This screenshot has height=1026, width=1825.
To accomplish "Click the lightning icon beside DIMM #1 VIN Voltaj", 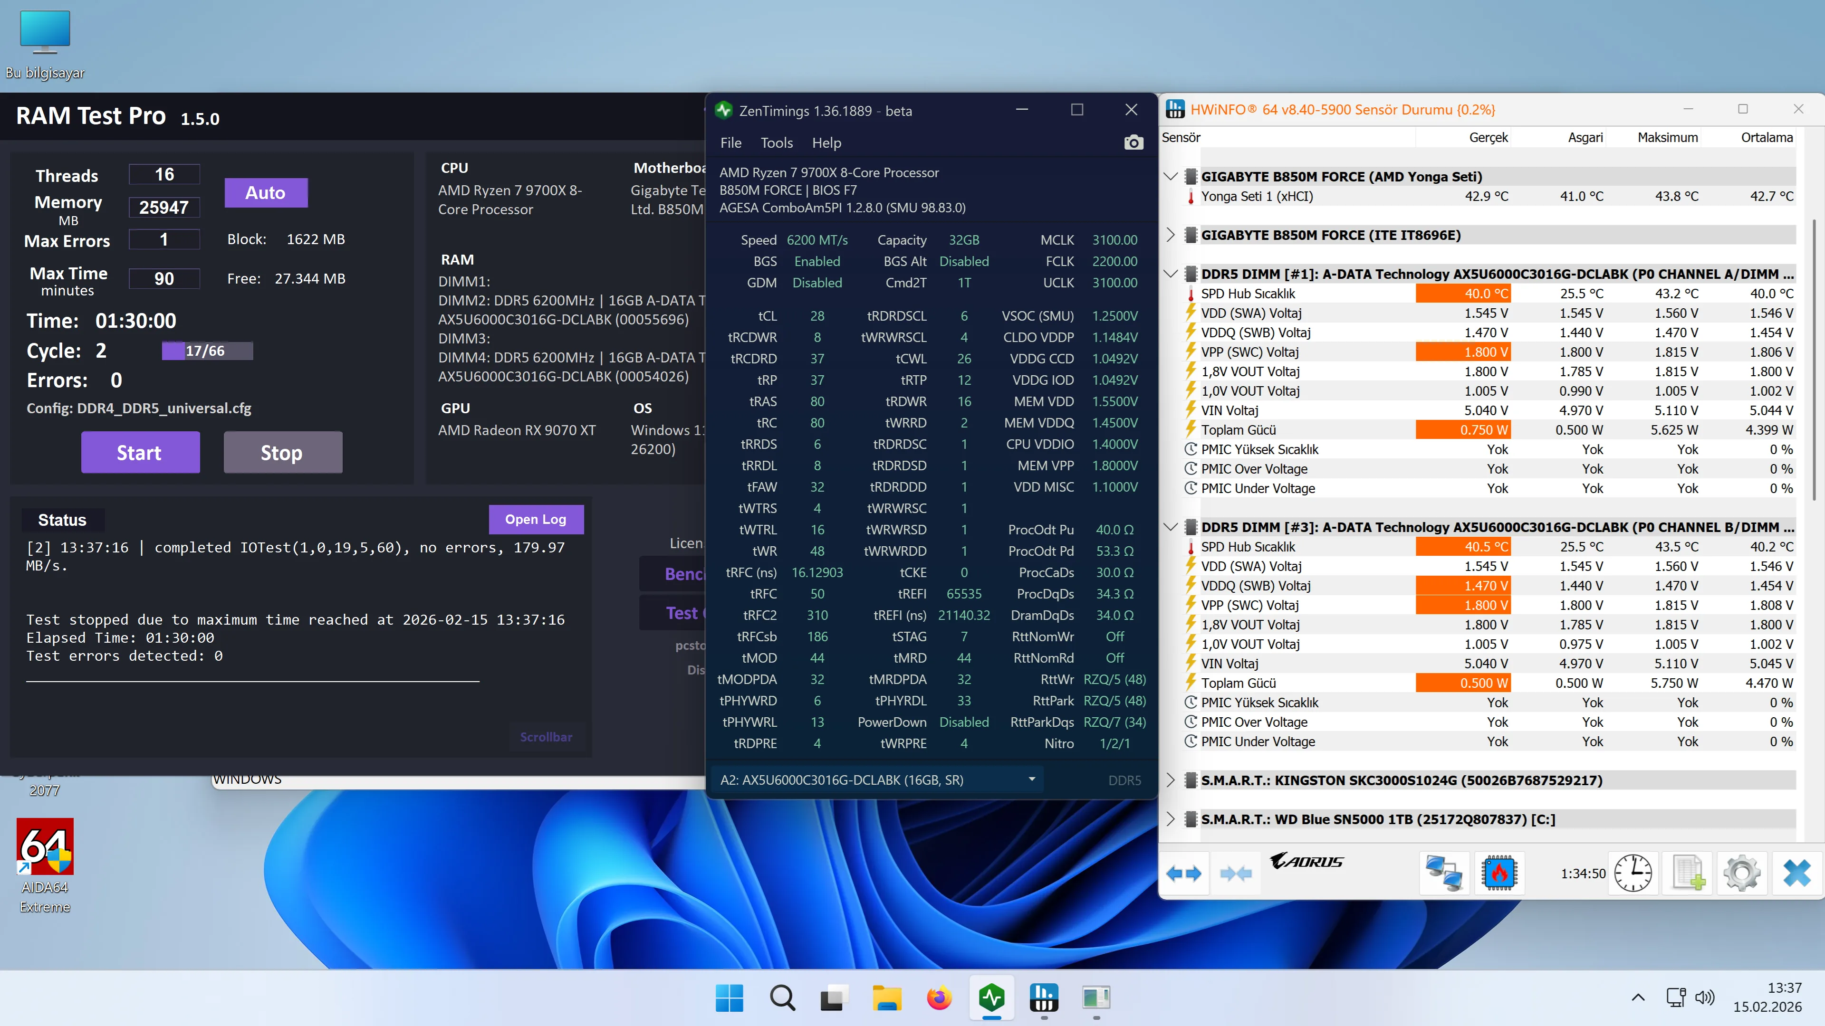I will (1191, 411).
